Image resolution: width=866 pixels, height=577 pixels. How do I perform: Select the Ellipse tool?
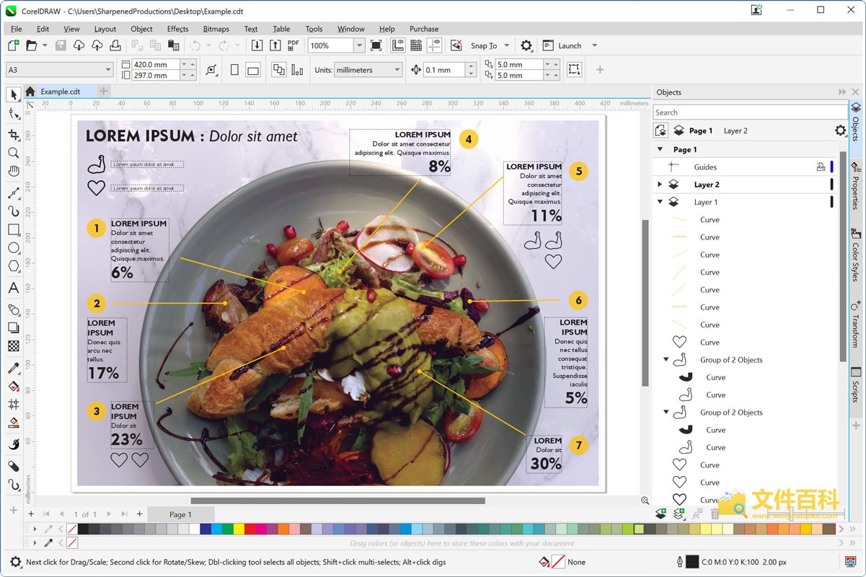13,248
